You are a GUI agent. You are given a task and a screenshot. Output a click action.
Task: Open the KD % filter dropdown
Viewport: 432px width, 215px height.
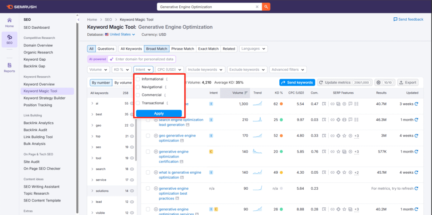point(121,70)
